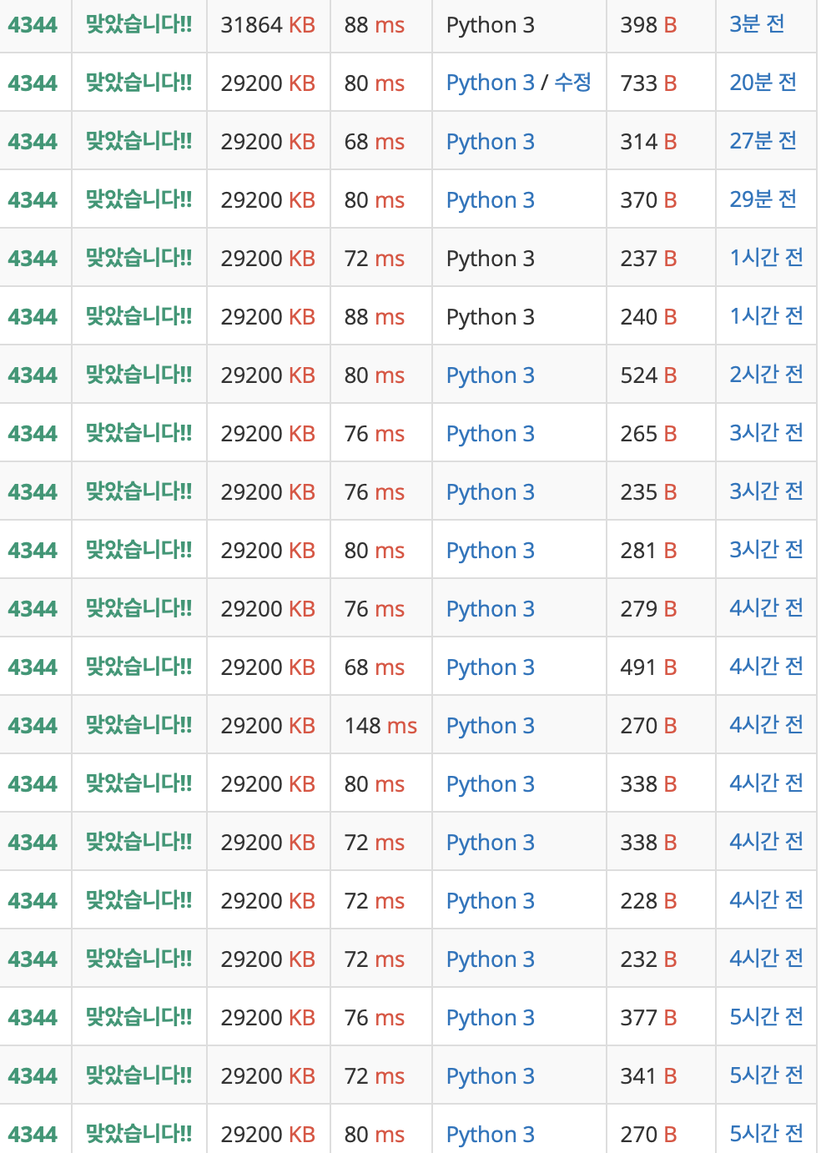Viewport: 821px width, 1153px height.
Task: Select plain Python 3 text in the 398 B row
Action: [x=491, y=25]
